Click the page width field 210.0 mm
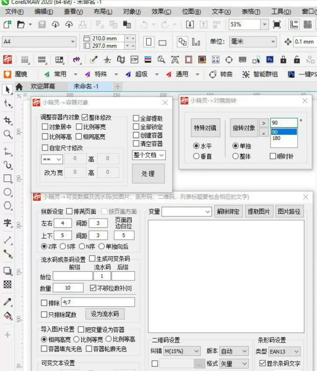317x371 pixels. 107,38
